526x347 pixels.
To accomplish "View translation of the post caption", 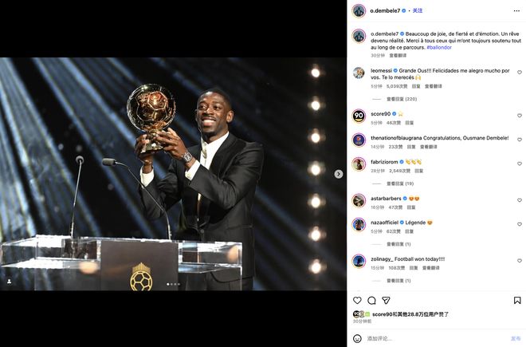I will click(398, 55).
